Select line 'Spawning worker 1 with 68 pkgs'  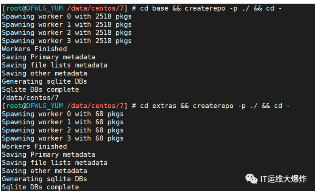(x=62, y=122)
